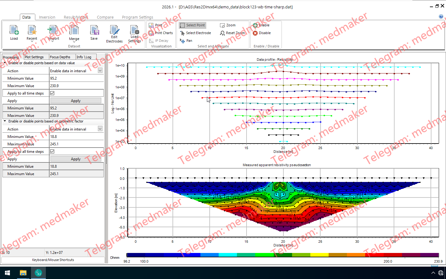Toggle data value 'Apply to all time steps' checkbox

[x=52, y=93]
